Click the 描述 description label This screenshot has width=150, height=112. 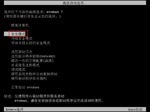click(8, 96)
